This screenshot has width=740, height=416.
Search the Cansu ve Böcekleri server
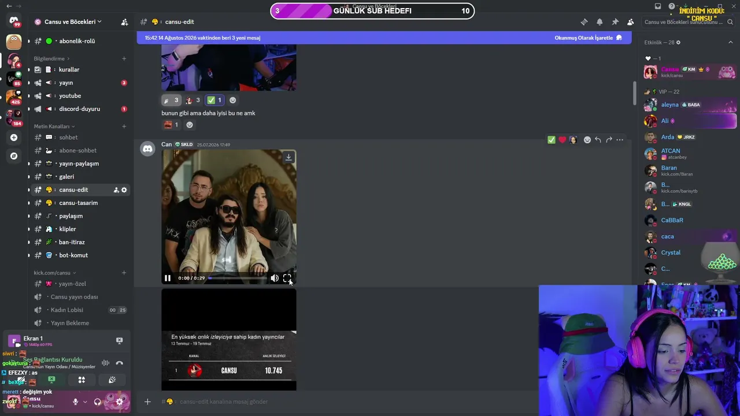click(x=687, y=22)
